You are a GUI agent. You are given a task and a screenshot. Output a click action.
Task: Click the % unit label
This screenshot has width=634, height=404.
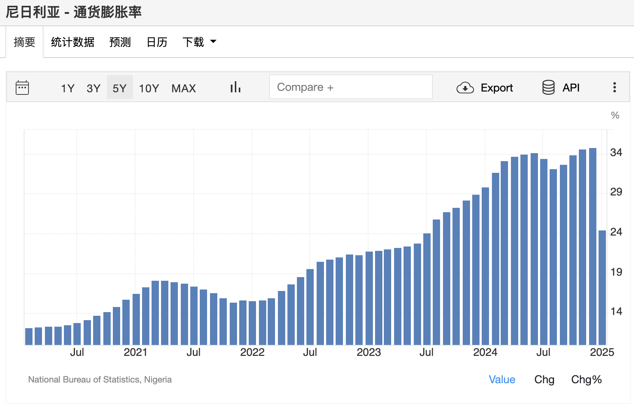pyautogui.click(x=615, y=116)
